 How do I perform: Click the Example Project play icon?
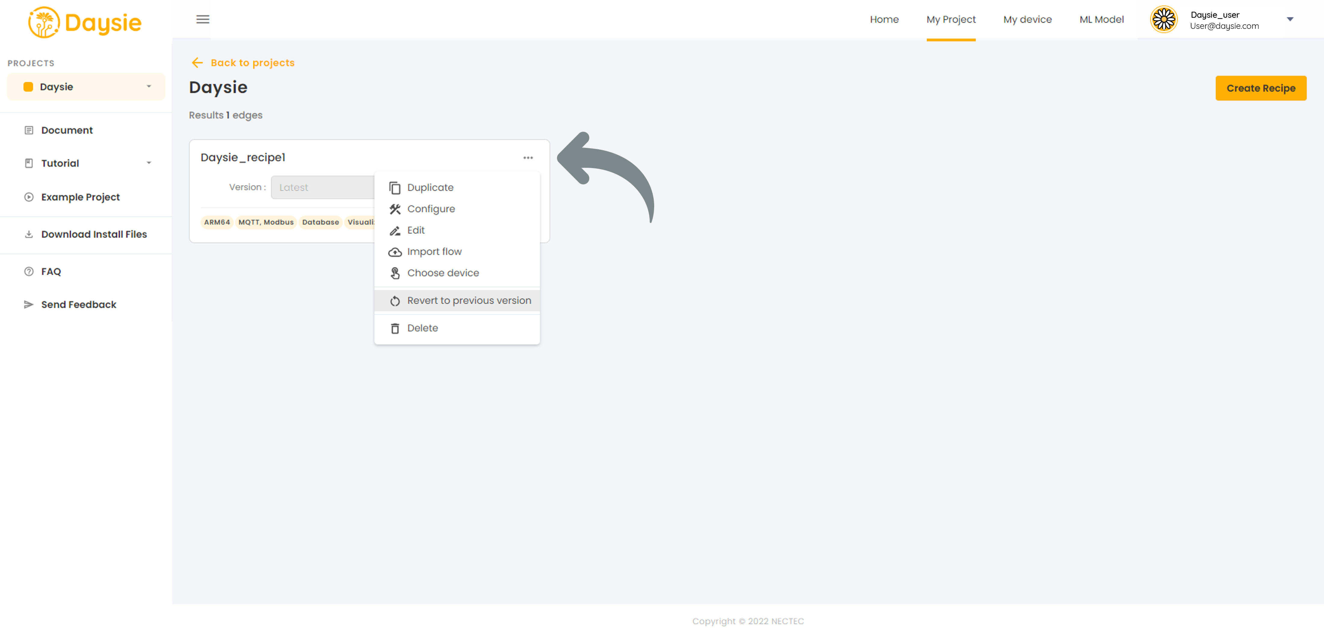[29, 197]
